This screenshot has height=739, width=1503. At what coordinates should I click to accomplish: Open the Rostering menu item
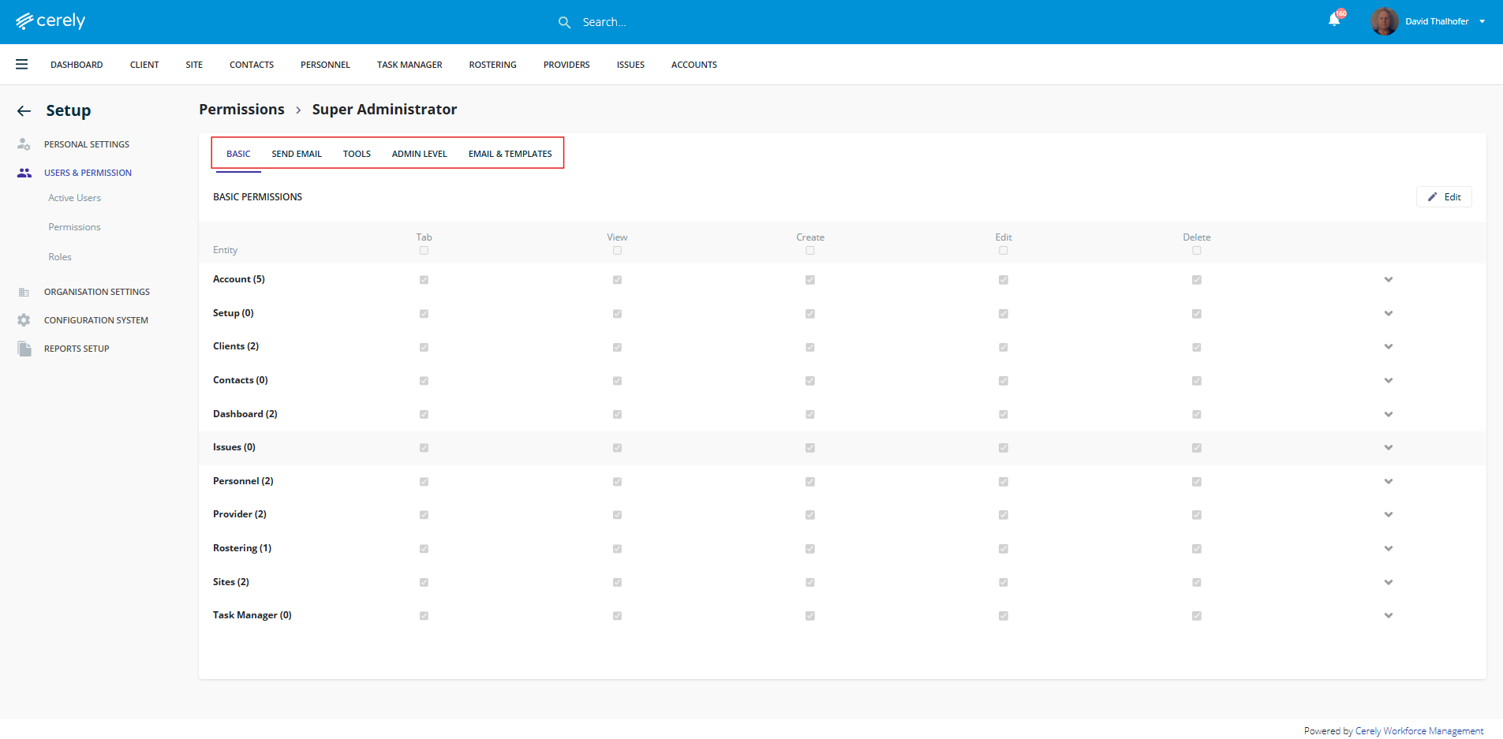pyautogui.click(x=492, y=65)
